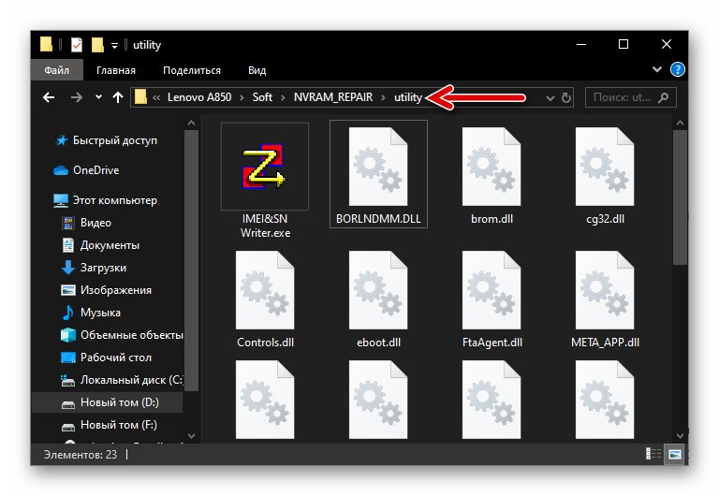This screenshot has width=719, height=496.
Task: Select the FtaAgent.dll file icon
Action: pos(492,290)
